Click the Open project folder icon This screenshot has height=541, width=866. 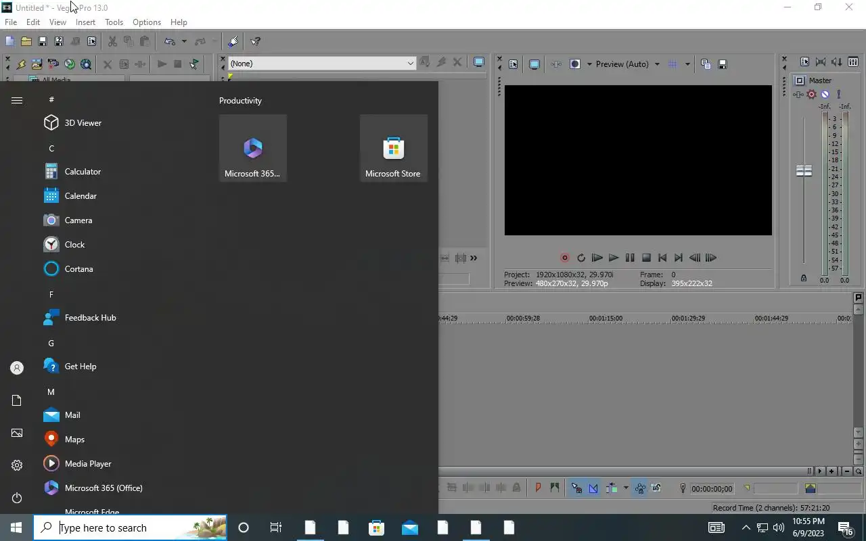26,41
